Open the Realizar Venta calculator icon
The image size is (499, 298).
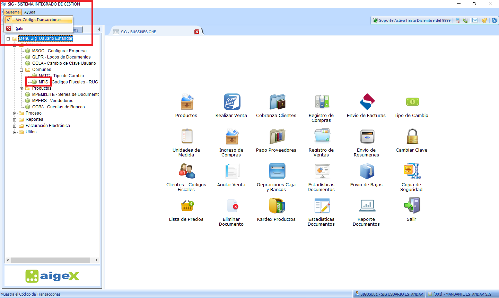pyautogui.click(x=231, y=102)
